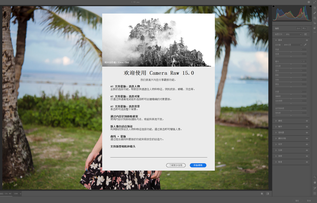
Task: Click the 黑白 black-and-white button
Action: pos(304,28)
